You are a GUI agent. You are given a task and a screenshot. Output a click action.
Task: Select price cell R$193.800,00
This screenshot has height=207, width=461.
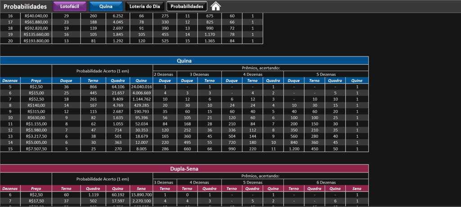(x=36, y=41)
